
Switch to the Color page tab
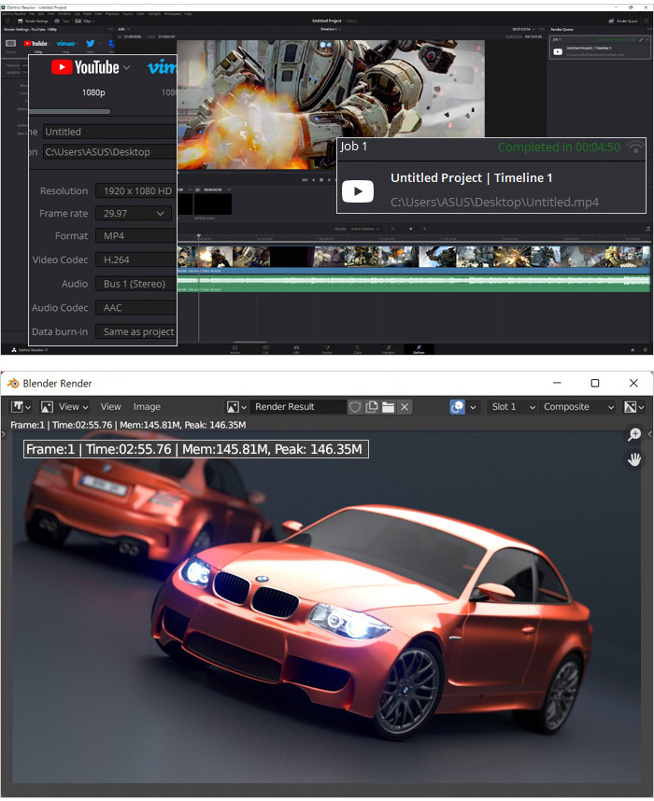(358, 350)
